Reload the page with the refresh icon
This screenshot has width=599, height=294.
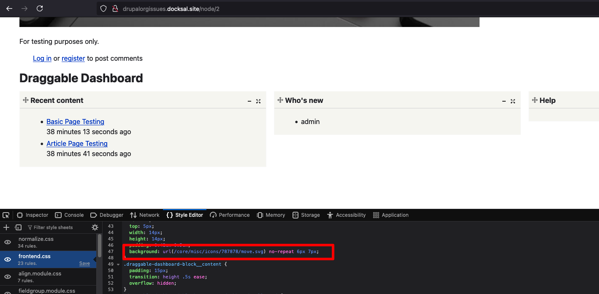40,8
